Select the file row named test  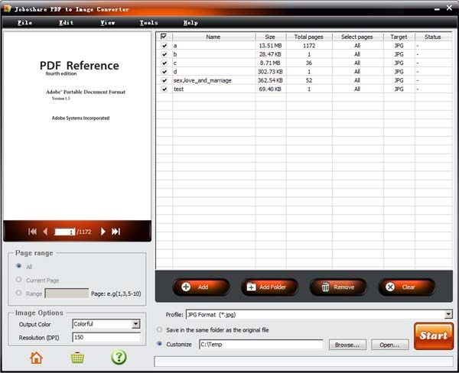coord(306,89)
